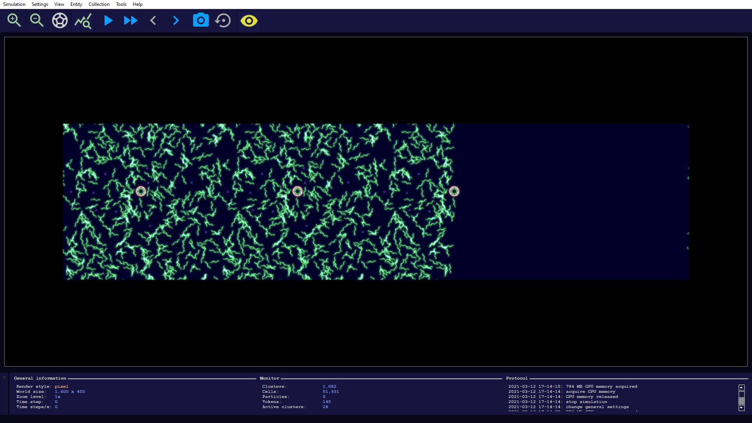The height and width of the screenshot is (423, 752).
Task: Open the View menu
Action: point(59,4)
